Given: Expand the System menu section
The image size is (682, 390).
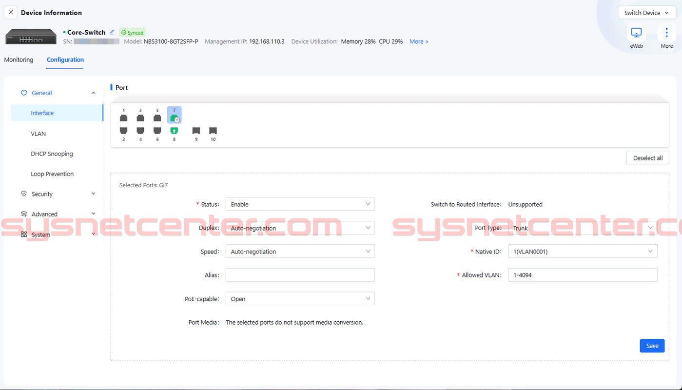Looking at the screenshot, I should [57, 234].
